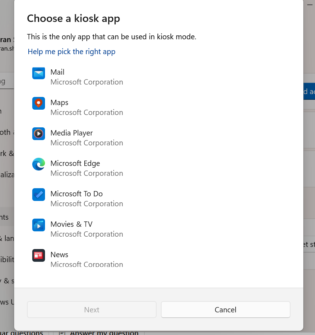Select the Mail app icon
The image size is (315, 335).
point(39,73)
